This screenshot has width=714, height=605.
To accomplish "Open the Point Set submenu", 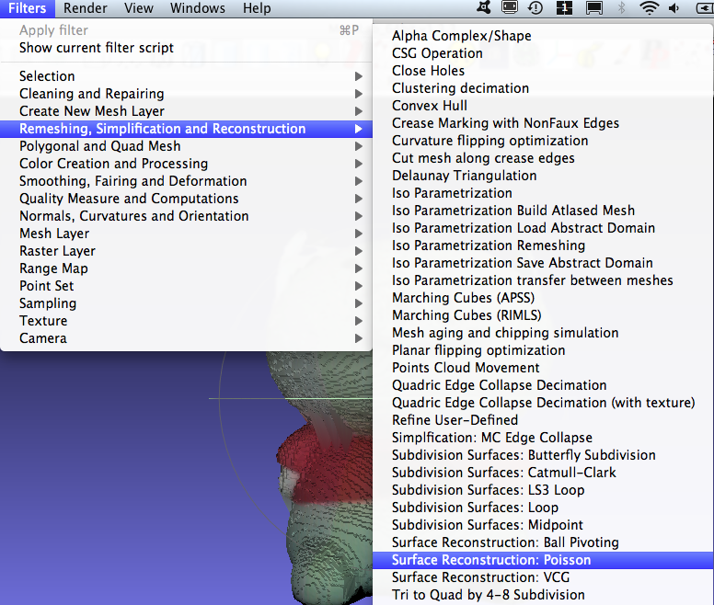I will pos(186,286).
